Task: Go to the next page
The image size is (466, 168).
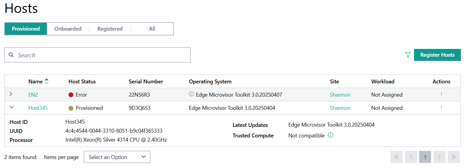Action: pos(439,157)
